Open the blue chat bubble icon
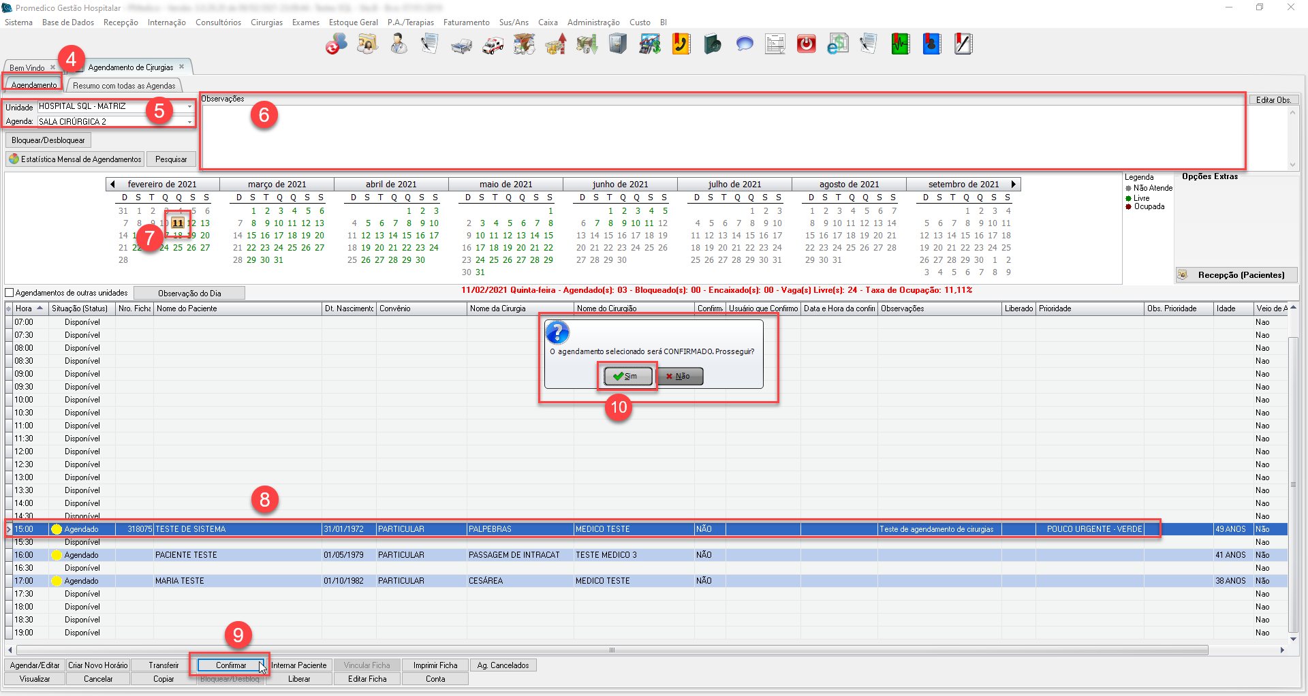 pos(745,45)
